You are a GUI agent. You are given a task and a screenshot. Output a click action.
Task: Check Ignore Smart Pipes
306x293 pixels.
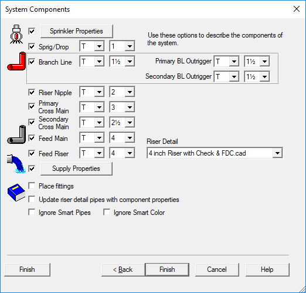point(32,213)
